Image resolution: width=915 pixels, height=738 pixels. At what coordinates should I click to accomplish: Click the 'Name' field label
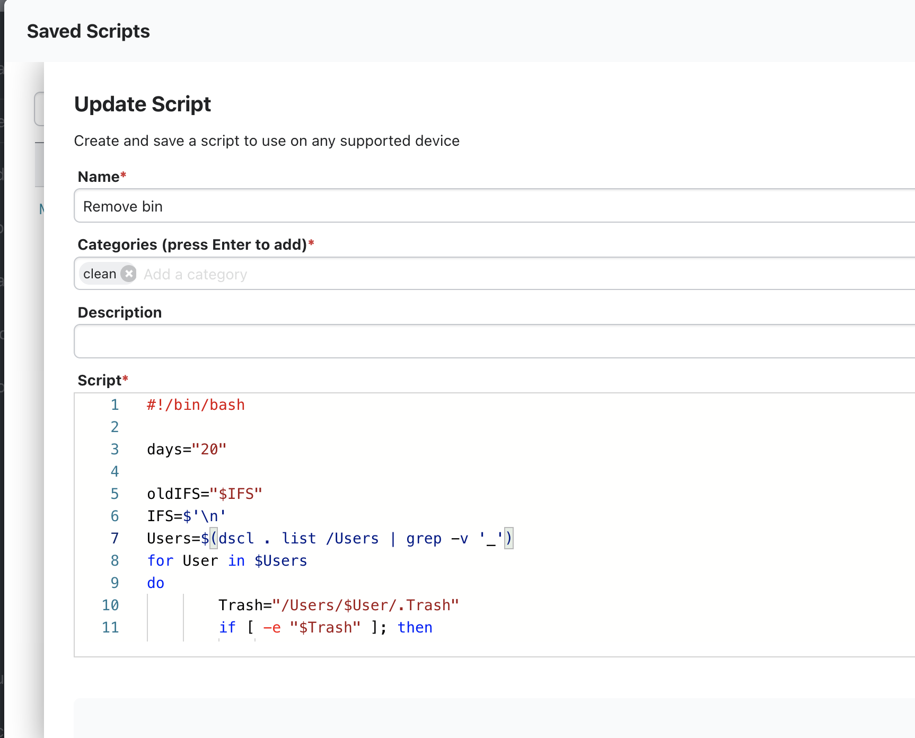102,177
